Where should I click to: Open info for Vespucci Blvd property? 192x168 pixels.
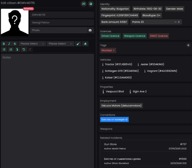tap(103, 92)
